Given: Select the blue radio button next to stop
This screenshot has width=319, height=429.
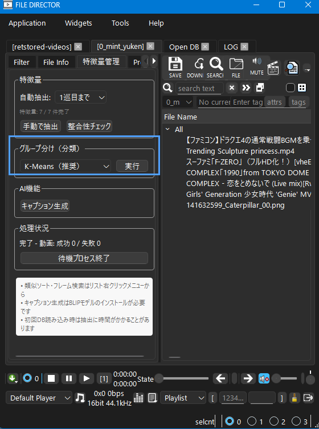Looking at the screenshot, I should [x=27, y=378].
